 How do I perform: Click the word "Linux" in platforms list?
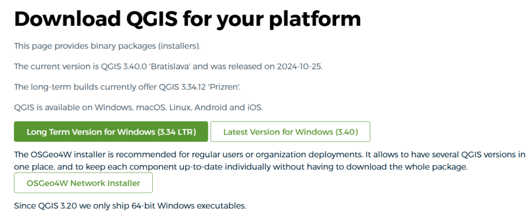pos(181,107)
